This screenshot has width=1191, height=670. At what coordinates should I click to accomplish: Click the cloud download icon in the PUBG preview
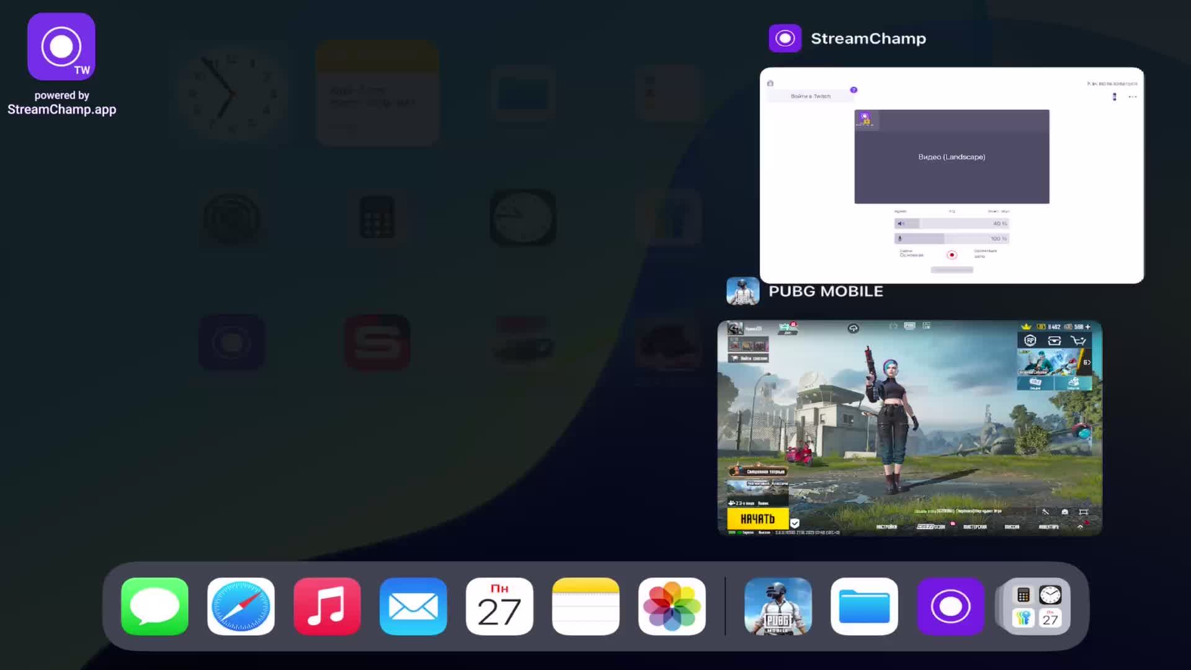[x=854, y=328]
